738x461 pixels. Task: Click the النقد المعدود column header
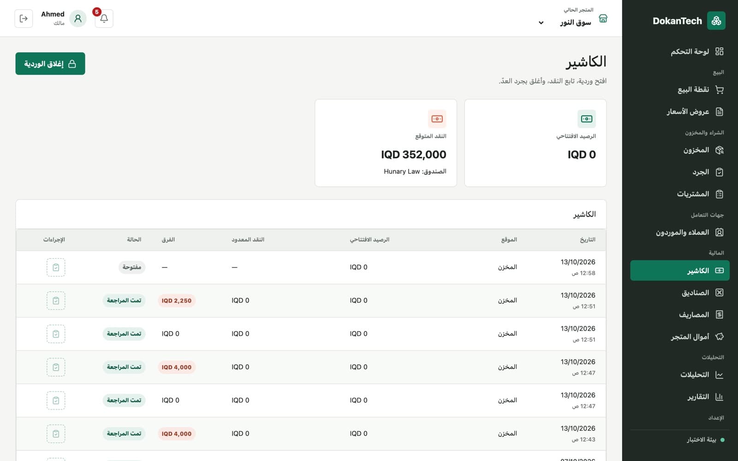[248, 240]
